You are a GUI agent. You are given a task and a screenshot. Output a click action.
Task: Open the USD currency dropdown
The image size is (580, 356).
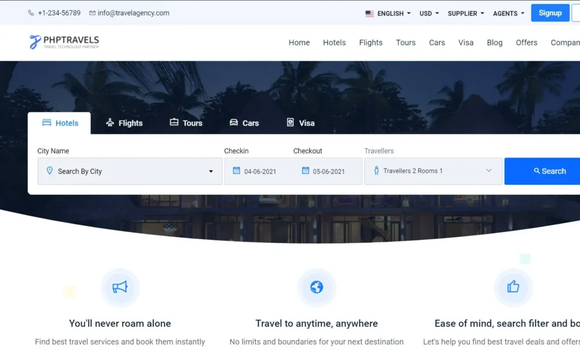click(x=429, y=14)
